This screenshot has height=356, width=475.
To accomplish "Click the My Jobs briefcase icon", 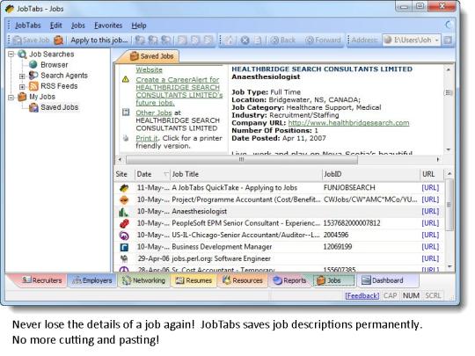I will 22,97.
